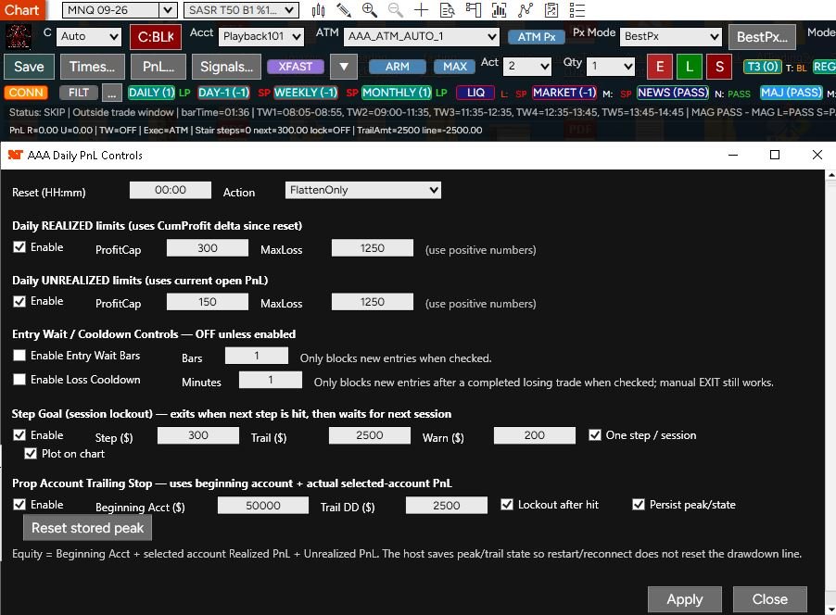
Task: Choose the crosshair cursor icon
Action: pyautogui.click(x=421, y=9)
